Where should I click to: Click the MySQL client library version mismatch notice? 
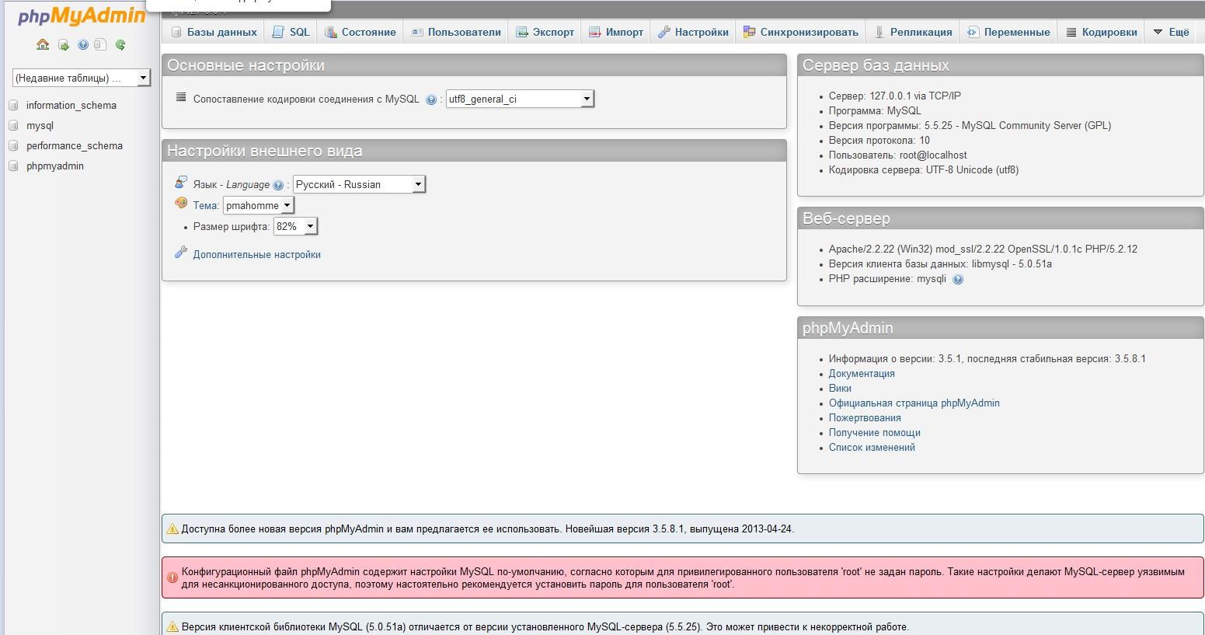tap(683, 624)
